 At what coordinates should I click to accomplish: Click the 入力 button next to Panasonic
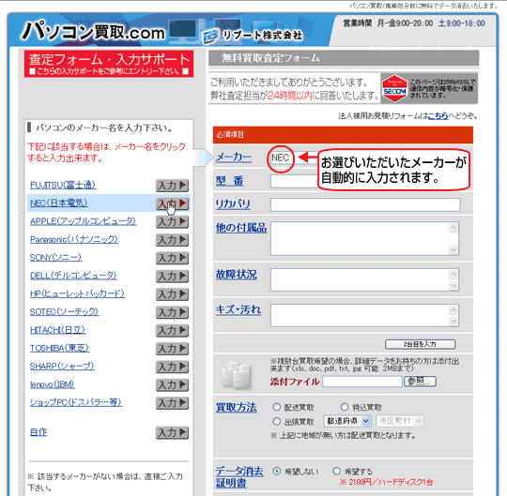(x=172, y=240)
